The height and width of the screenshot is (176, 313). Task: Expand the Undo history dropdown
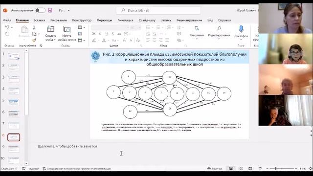coord(12,27)
